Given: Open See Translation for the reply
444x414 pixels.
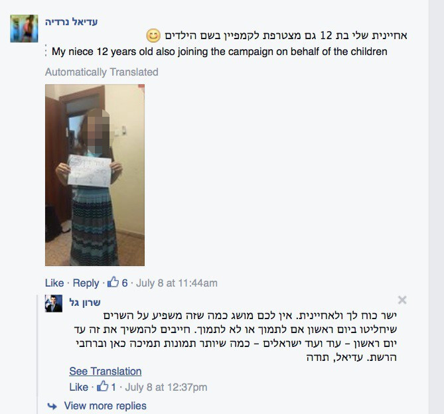Looking at the screenshot, I should click(106, 371).
